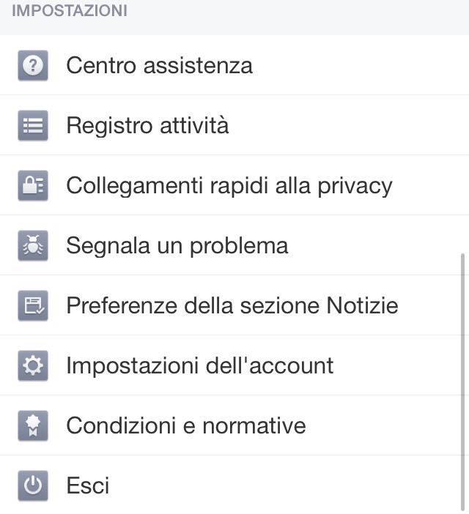Open Preferenze della sezione Notizie
The image size is (469, 514).
click(x=232, y=306)
